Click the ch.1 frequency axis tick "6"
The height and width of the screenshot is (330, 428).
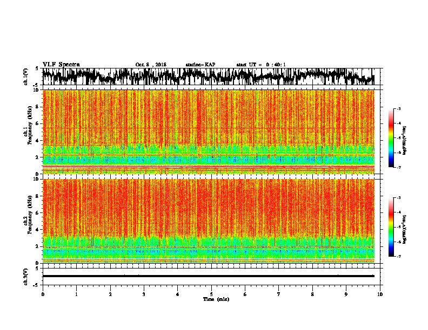click(x=37, y=123)
